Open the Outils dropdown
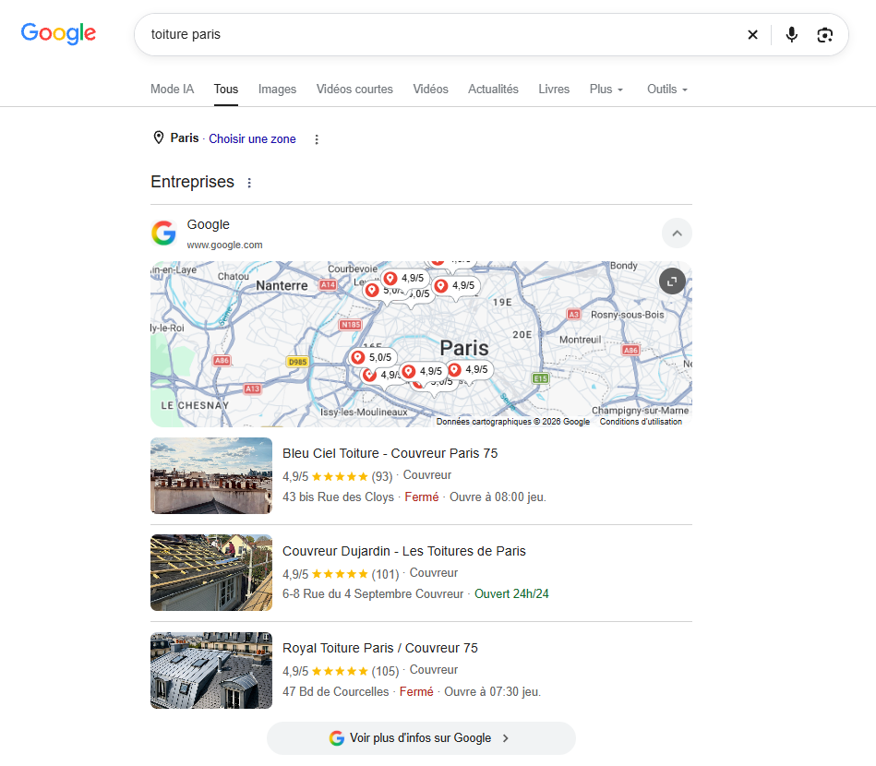876x766 pixels. pyautogui.click(x=667, y=90)
